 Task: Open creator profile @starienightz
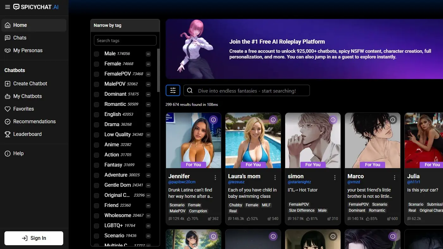(299, 182)
